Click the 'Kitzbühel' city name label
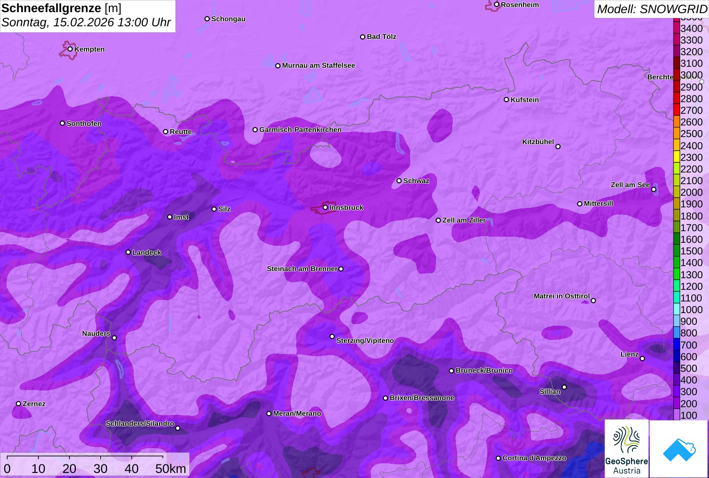This screenshot has width=709, height=478. point(538,142)
